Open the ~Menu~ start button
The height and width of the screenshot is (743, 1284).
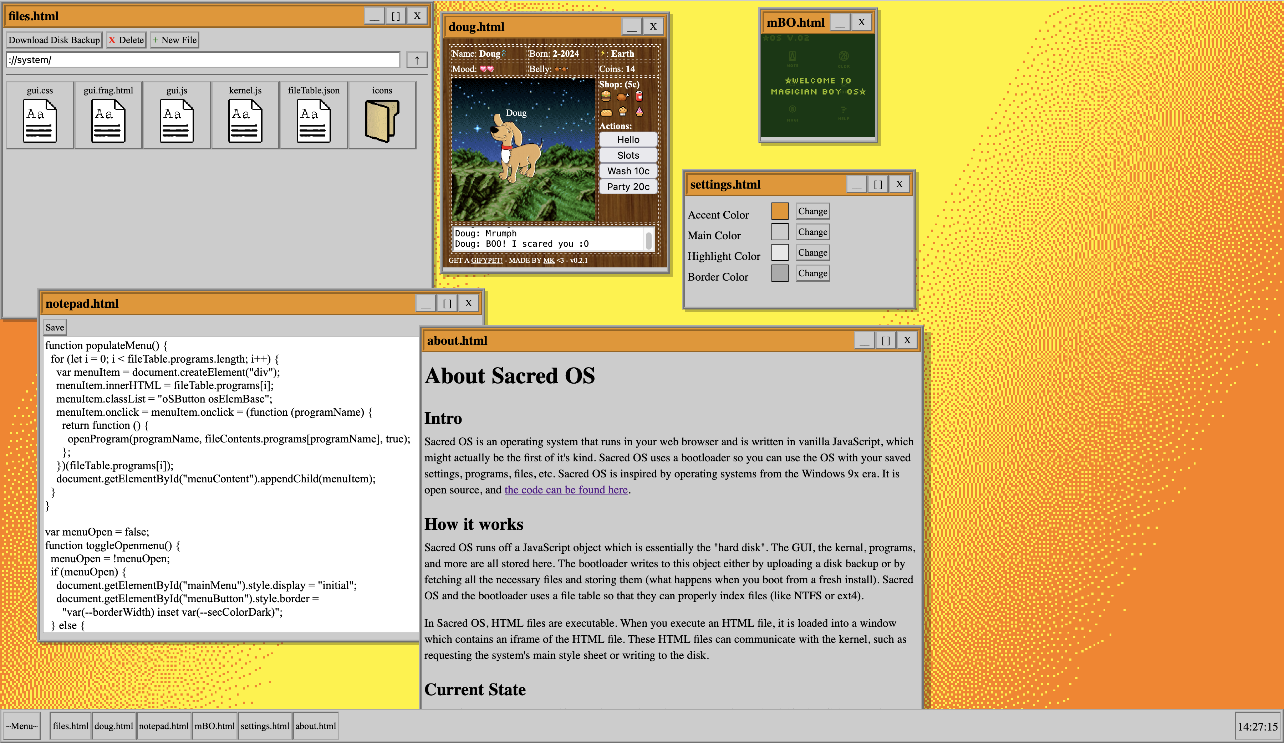(x=22, y=726)
